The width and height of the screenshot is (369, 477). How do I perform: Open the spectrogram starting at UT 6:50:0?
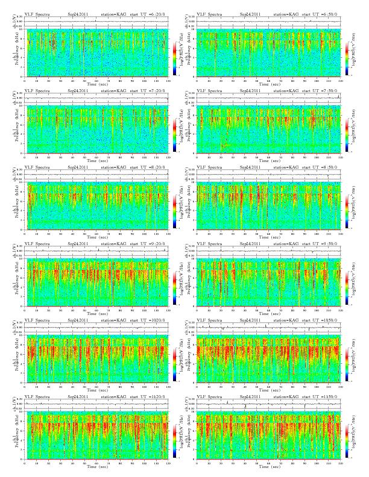(268, 53)
